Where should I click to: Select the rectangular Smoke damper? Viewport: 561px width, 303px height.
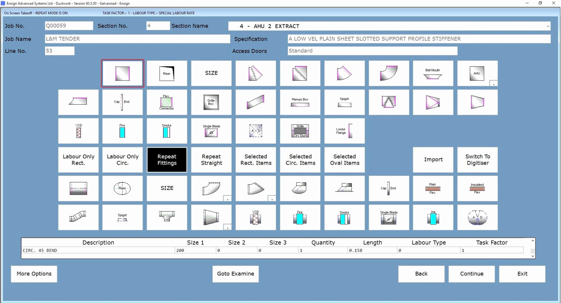167,131
